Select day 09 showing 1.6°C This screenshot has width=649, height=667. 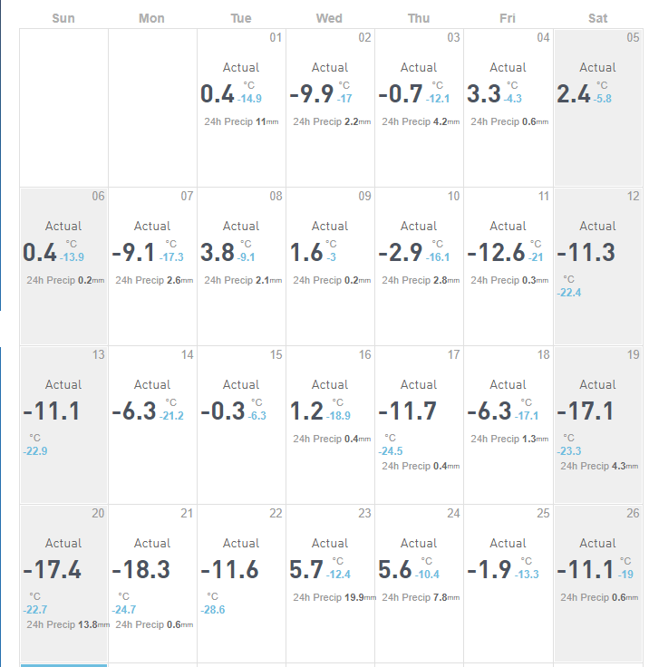(330, 266)
